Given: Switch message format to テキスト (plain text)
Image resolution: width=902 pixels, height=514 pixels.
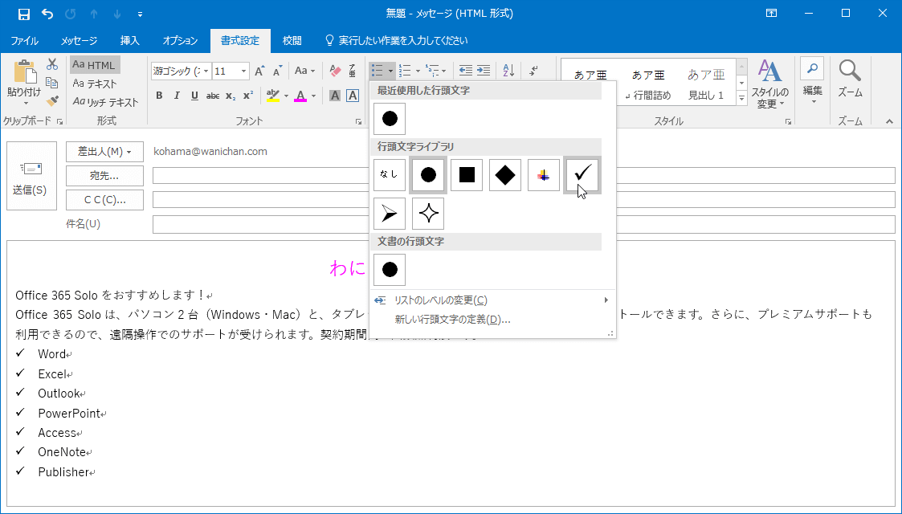Looking at the screenshot, I should (95, 84).
